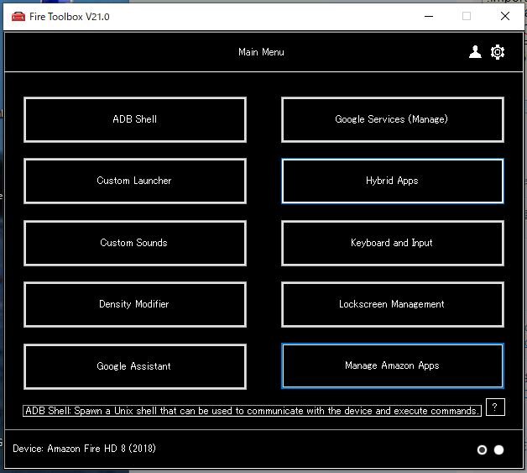Click the Main Menu heading

[261, 52]
